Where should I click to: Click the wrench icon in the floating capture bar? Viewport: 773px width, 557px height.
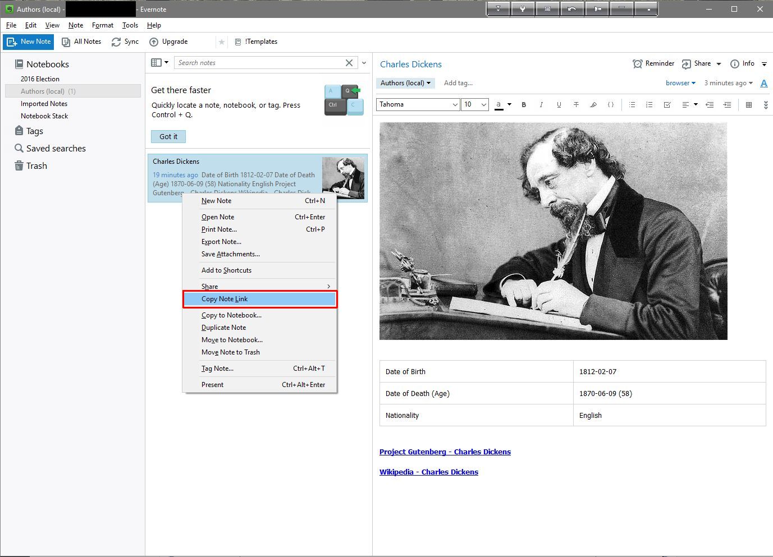(x=523, y=9)
